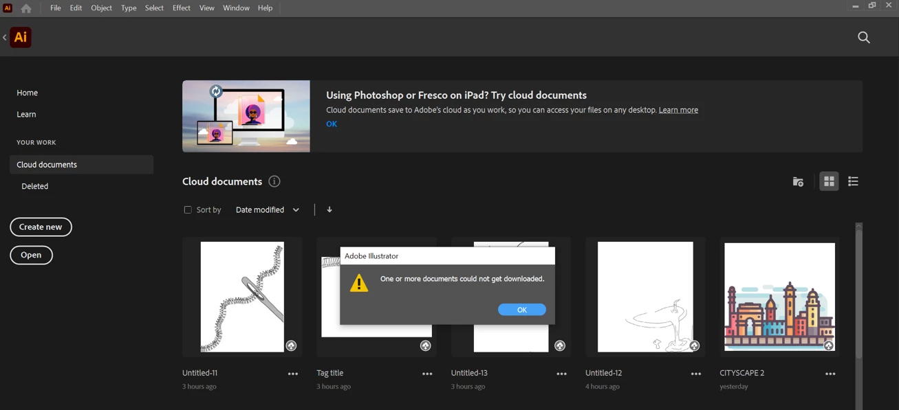Click the Cloud documents info icon
Viewport: 899px width, 410px height.
pyautogui.click(x=274, y=181)
